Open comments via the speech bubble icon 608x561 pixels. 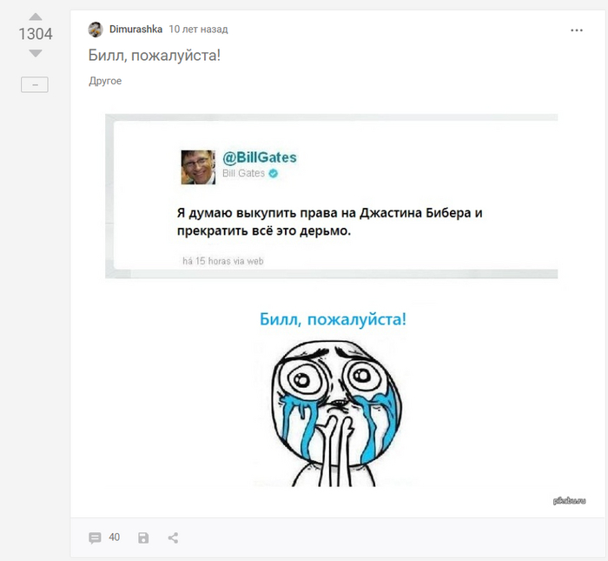[95, 538]
